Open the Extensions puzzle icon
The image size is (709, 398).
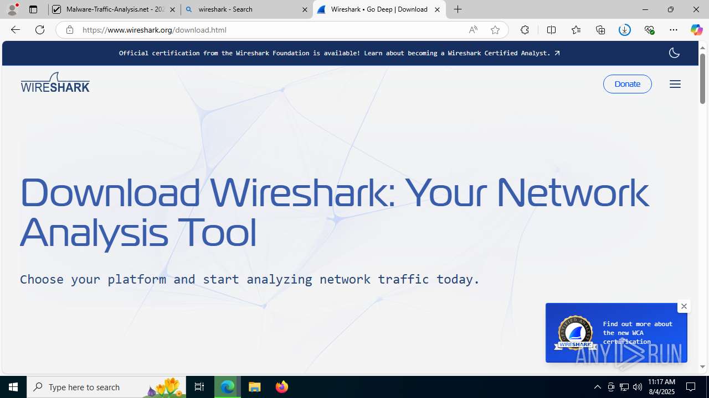(x=525, y=30)
